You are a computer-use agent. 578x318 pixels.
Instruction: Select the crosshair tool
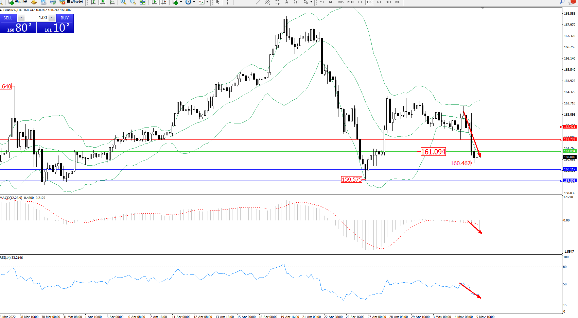[x=227, y=2]
